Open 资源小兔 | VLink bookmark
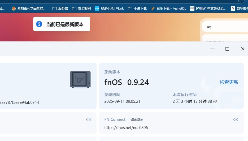 (109, 8)
